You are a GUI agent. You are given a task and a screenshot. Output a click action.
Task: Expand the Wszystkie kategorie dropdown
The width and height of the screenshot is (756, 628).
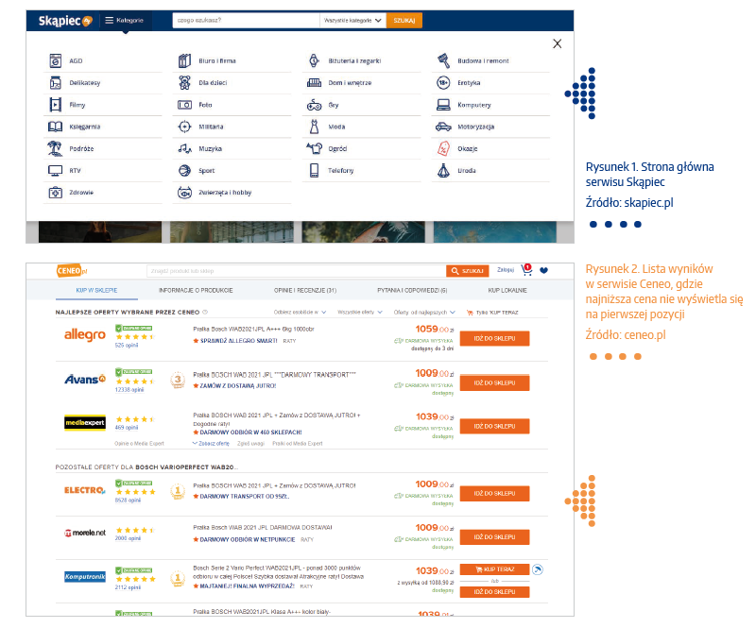click(x=352, y=21)
